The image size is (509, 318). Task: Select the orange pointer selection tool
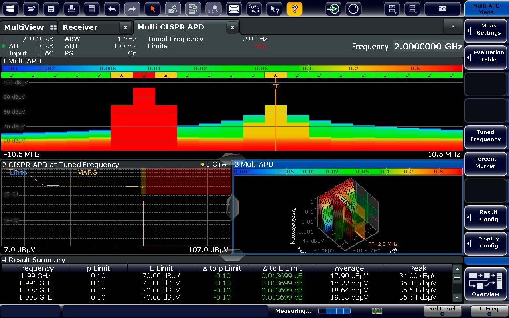click(152, 8)
